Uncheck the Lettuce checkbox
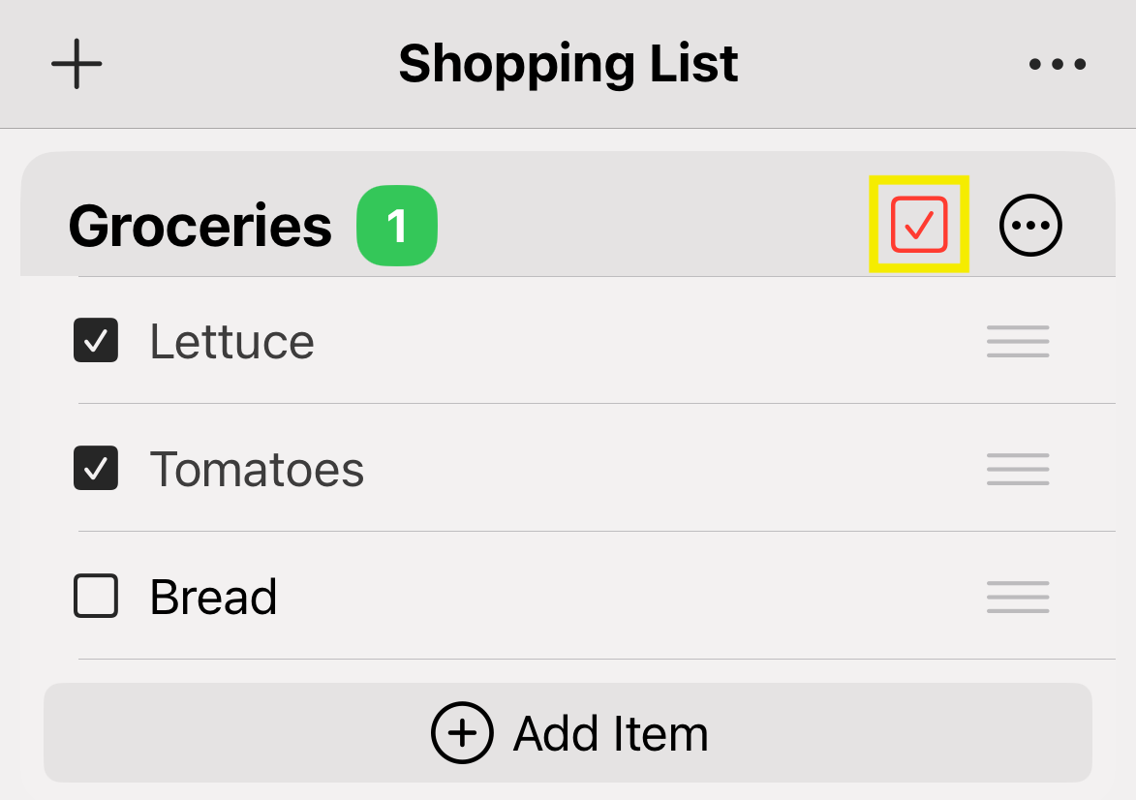This screenshot has width=1136, height=800. (x=95, y=341)
